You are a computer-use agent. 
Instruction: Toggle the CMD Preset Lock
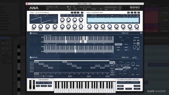[x=125, y=33]
